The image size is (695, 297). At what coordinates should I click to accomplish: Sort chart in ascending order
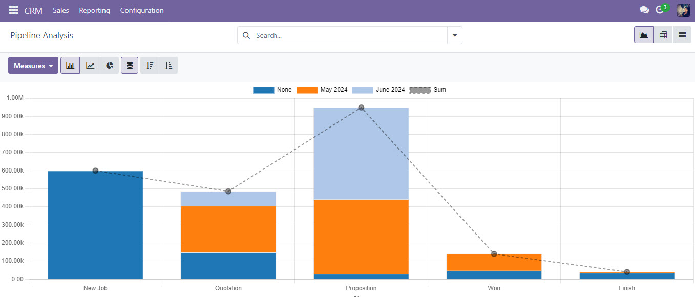pos(169,66)
